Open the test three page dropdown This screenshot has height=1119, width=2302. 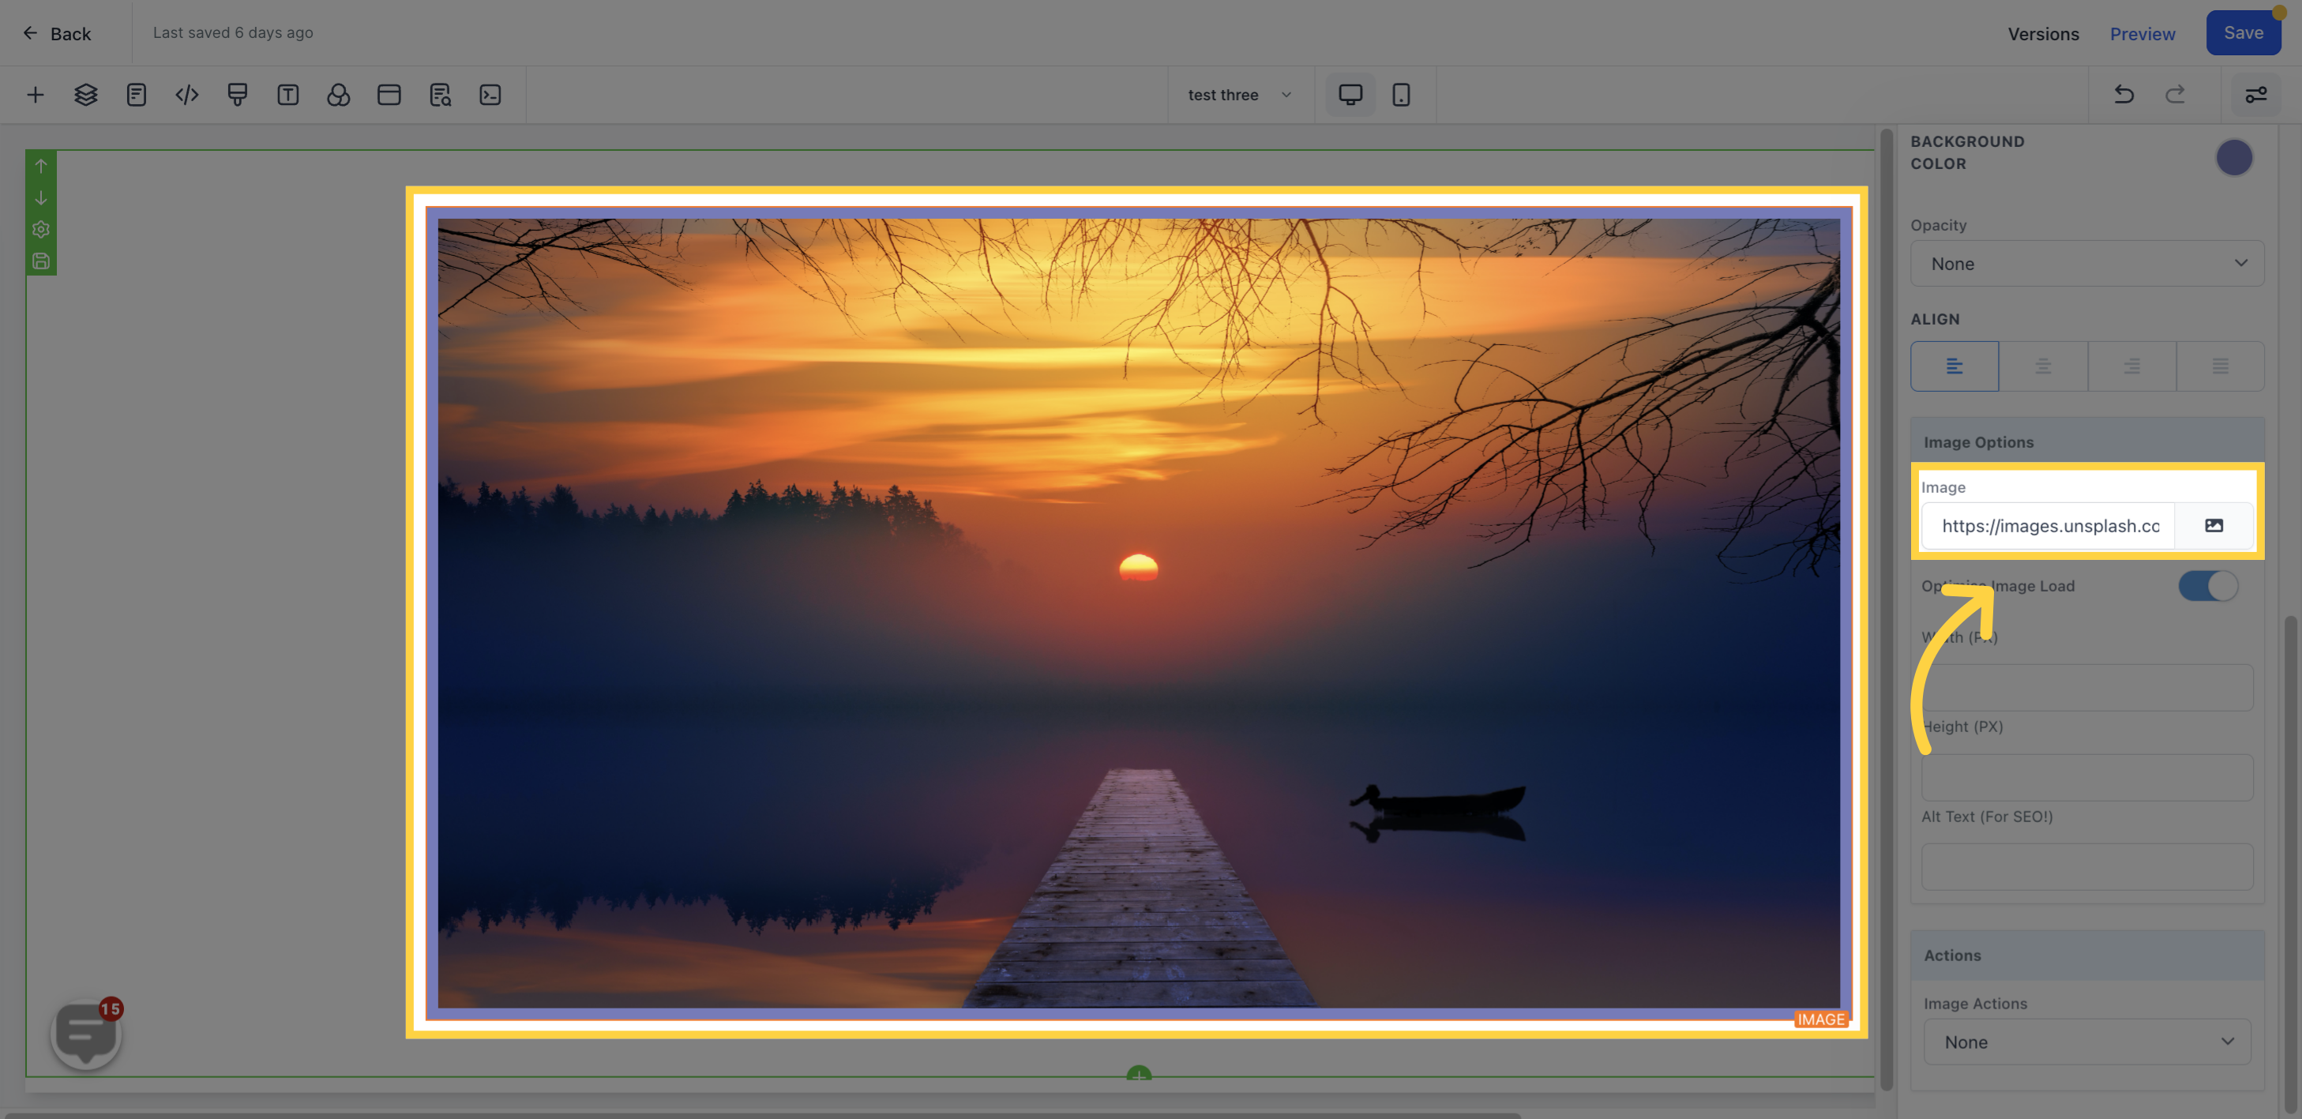(x=1240, y=95)
